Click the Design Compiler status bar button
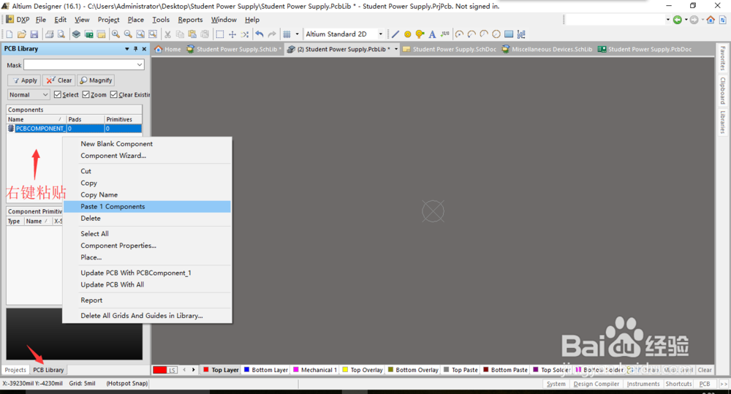Screen dimensions: 731x394 [x=596, y=384]
